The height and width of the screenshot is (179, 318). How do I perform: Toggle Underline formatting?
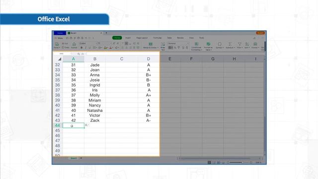coord(89,48)
